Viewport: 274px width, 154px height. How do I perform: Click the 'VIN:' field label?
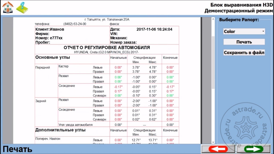point(114,34)
